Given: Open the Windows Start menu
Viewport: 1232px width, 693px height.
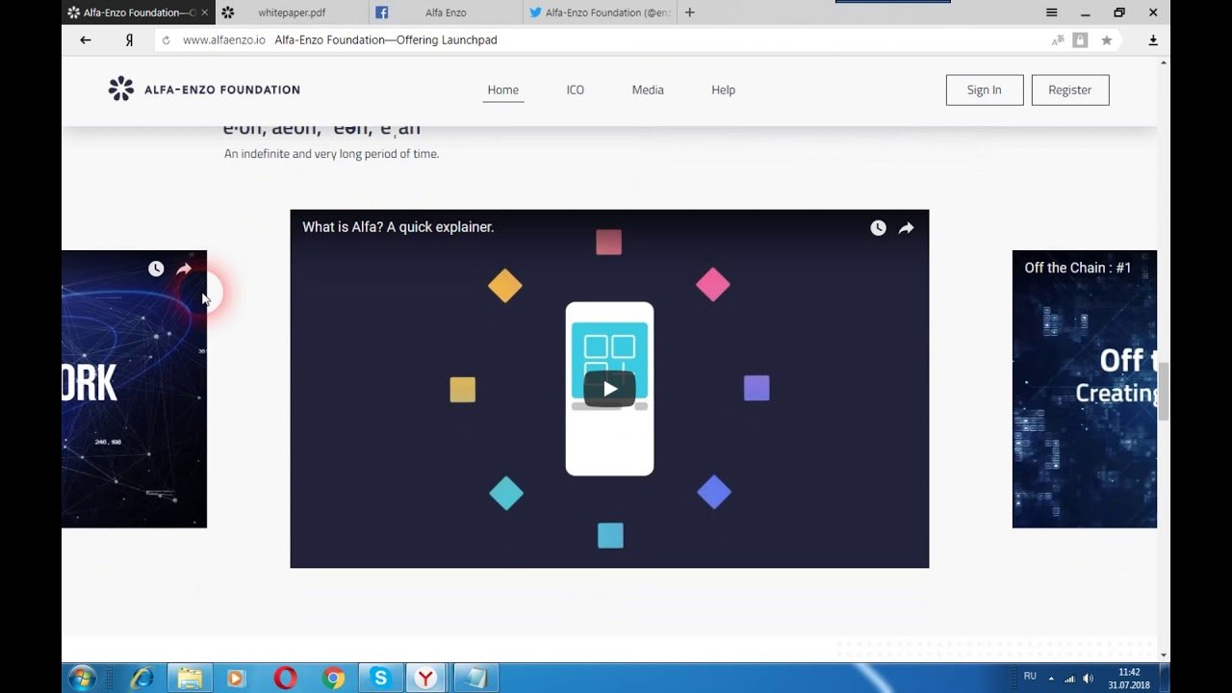Looking at the screenshot, I should tap(82, 678).
